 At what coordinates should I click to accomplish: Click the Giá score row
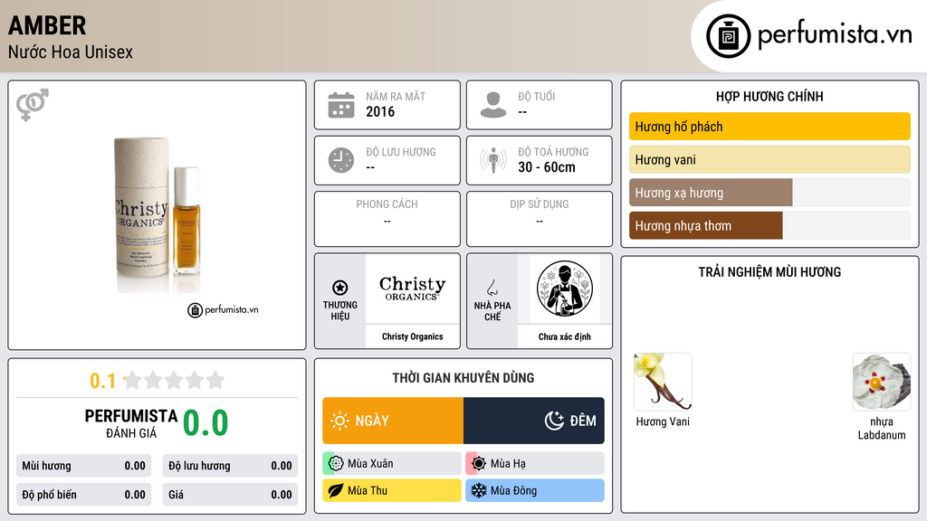(x=230, y=495)
